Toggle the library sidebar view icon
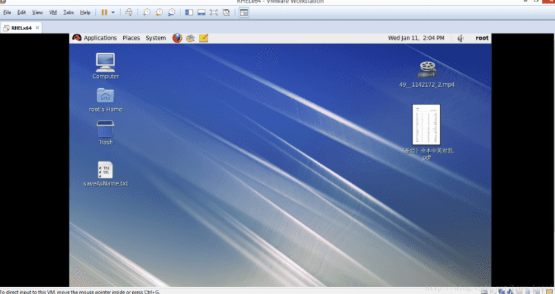Screen dimensions: 555x294 click(189, 12)
